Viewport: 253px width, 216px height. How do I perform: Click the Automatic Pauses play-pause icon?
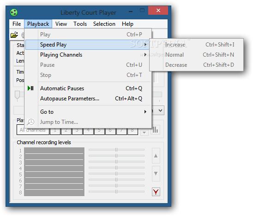30,88
